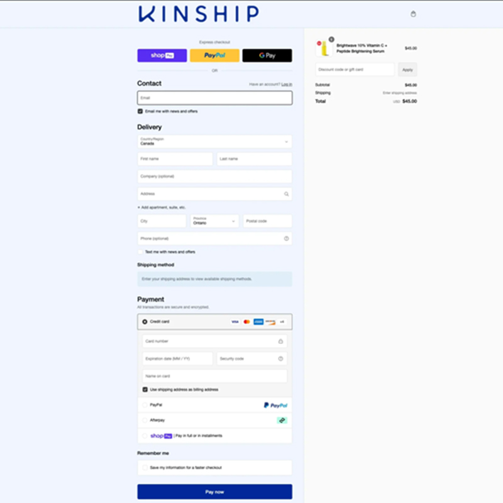
Task: Expand 'Add apartment, suite, etc.'
Action: 163,208
